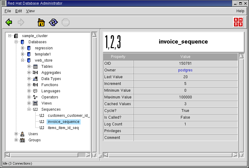Click tree panel scroll-up arrow
This screenshot has height=168, width=249.
pyautogui.click(x=94, y=34)
